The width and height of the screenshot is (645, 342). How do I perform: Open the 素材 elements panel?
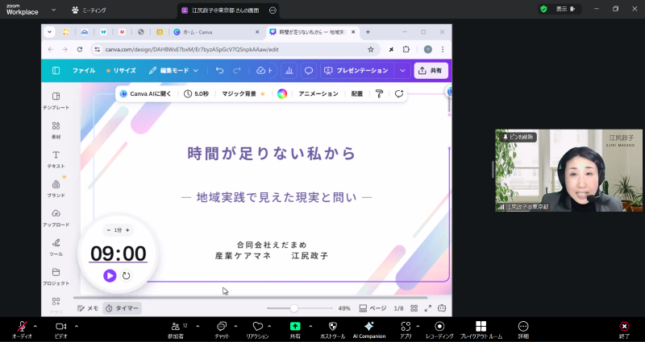click(x=56, y=130)
